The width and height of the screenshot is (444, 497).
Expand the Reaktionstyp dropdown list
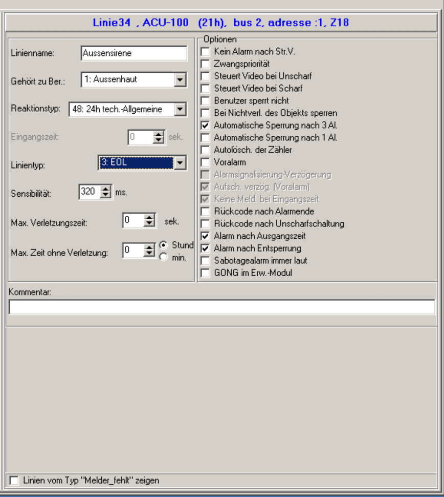point(179,109)
